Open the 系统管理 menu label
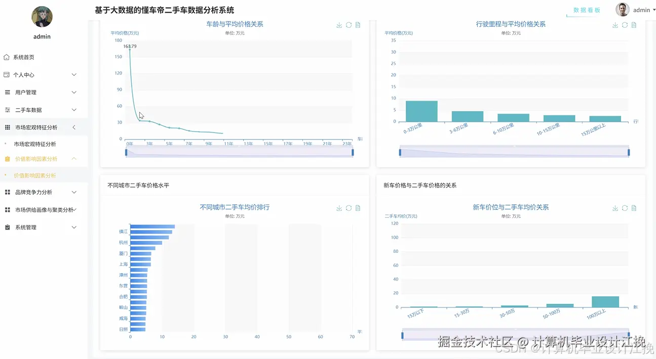656x359 pixels. [x=26, y=228]
